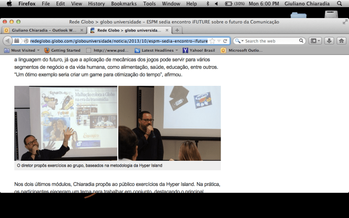Click the search magnifier go button
The height and width of the screenshot is (218, 349).
[x=301, y=41]
